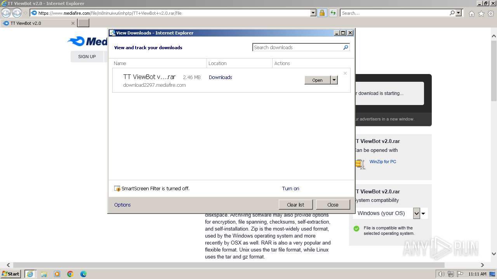Click the Open button for the download
Screen dimensions: 497x279
[x=317, y=80]
